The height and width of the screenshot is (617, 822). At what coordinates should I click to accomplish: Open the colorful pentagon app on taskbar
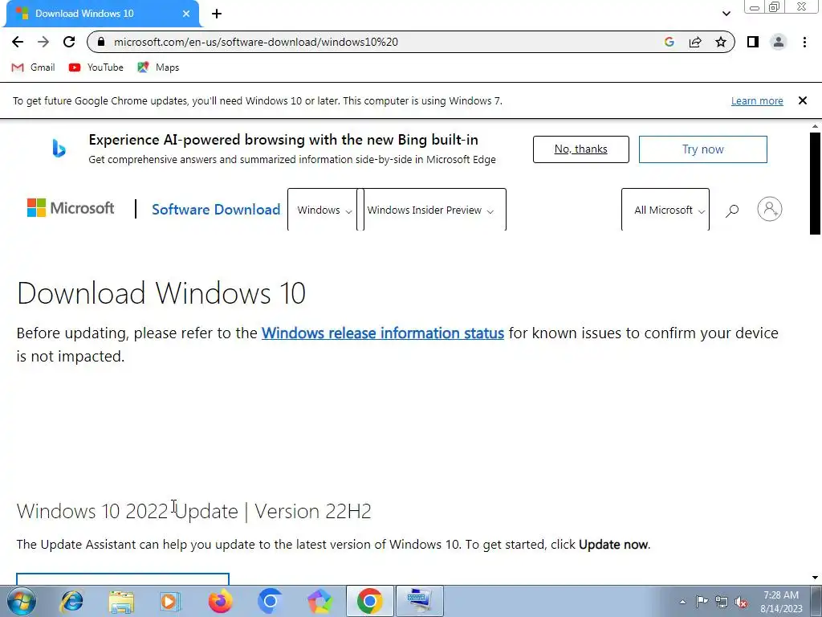(x=319, y=601)
